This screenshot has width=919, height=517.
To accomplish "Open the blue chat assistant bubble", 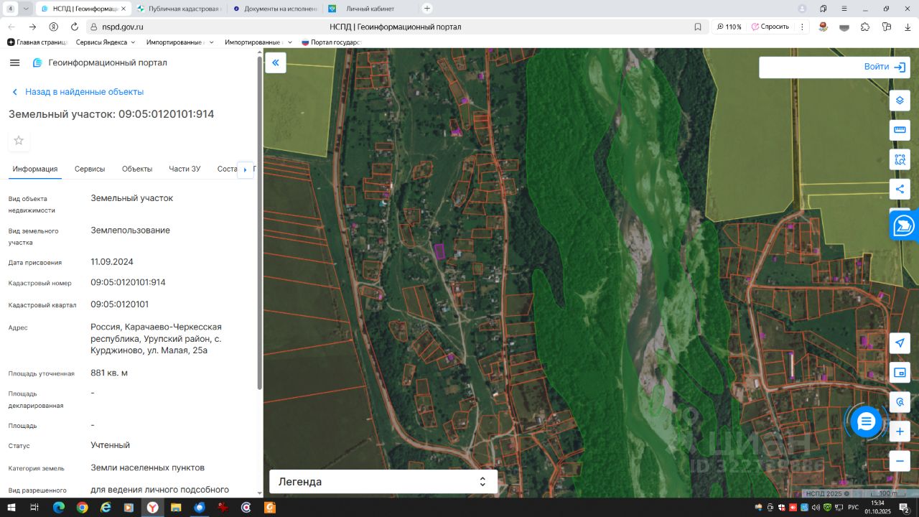I will (866, 421).
